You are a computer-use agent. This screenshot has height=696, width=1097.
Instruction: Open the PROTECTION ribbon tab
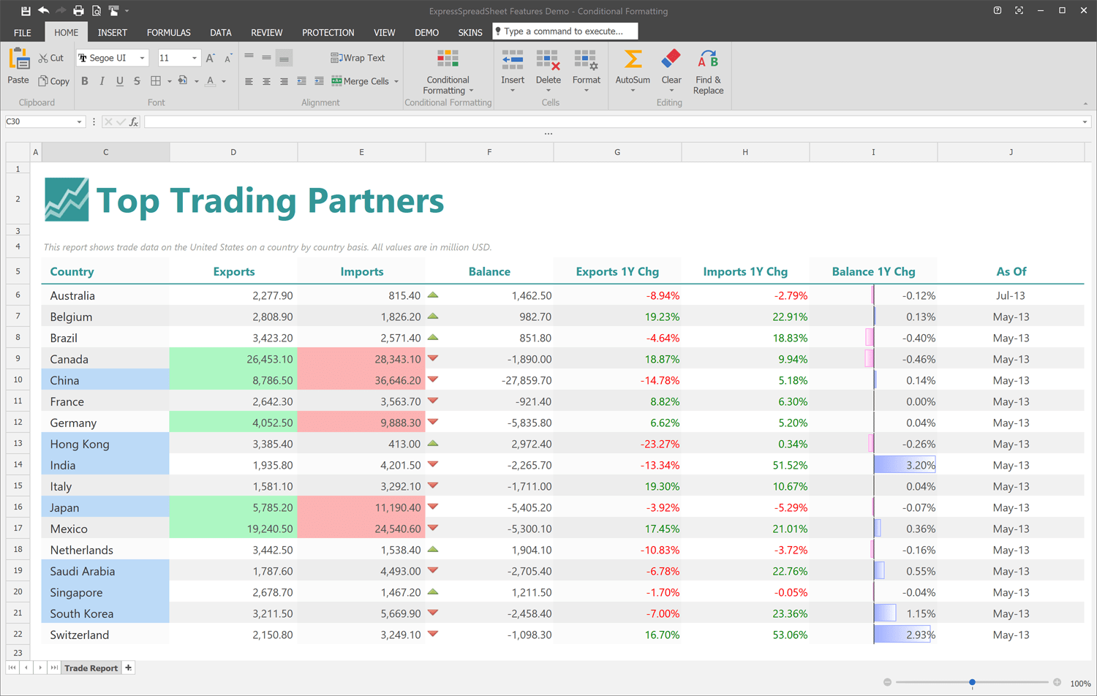[x=328, y=33]
